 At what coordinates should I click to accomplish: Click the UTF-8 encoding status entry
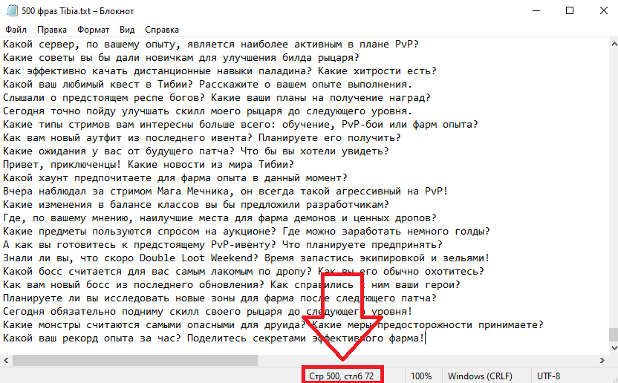point(549,376)
